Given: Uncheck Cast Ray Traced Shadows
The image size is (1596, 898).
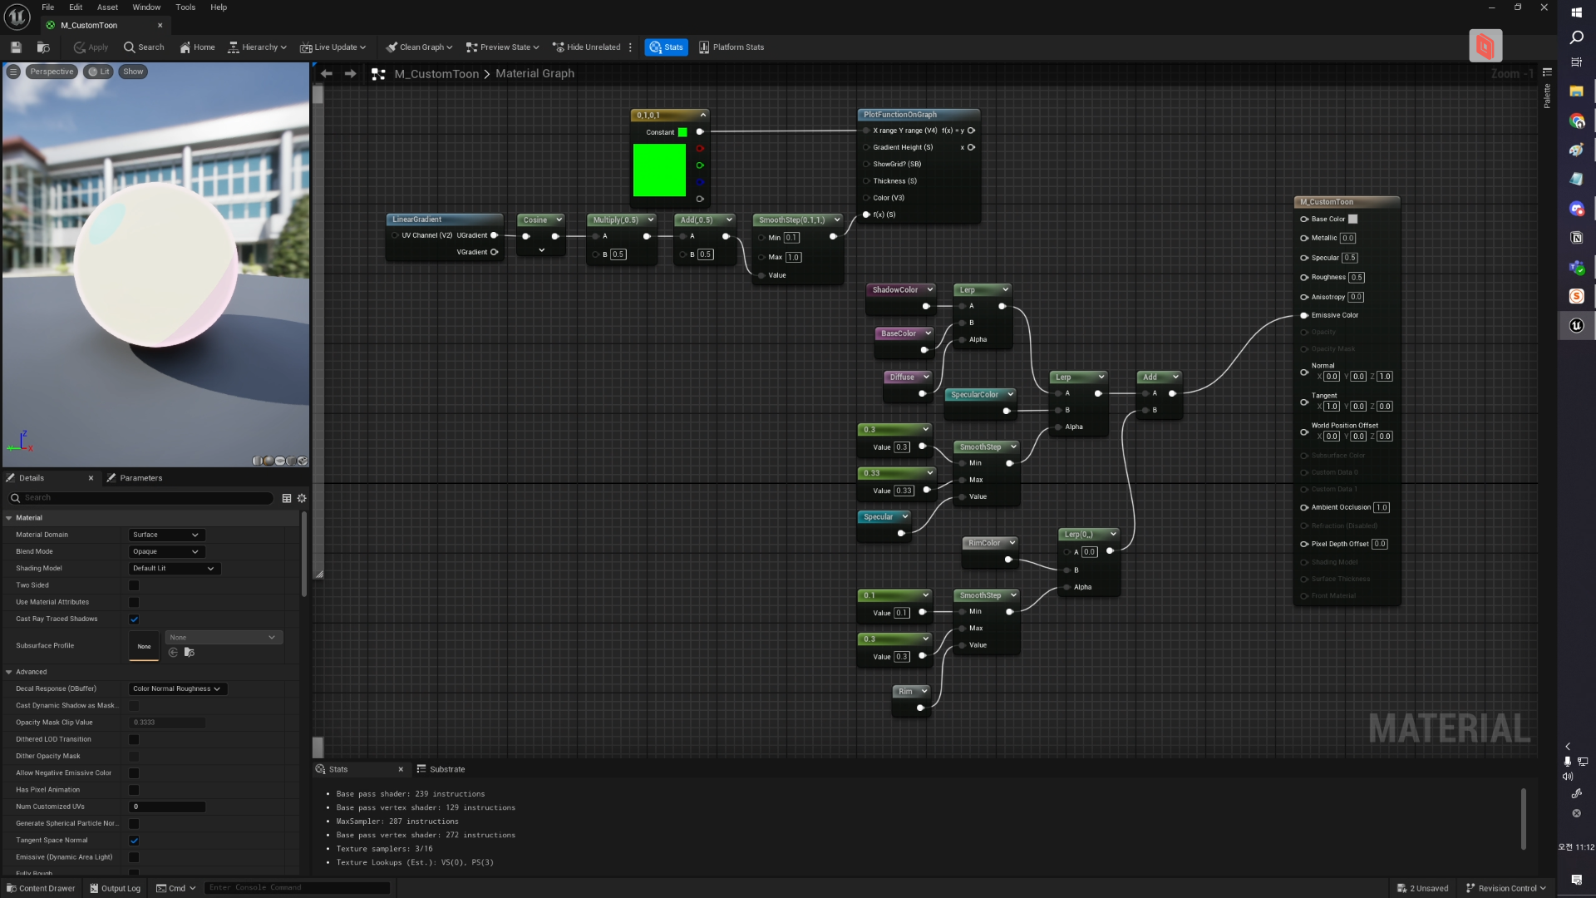Looking at the screenshot, I should (x=134, y=619).
